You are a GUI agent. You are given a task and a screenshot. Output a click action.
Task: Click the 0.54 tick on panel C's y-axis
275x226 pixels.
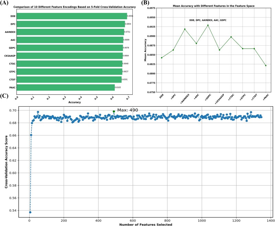click(13, 211)
